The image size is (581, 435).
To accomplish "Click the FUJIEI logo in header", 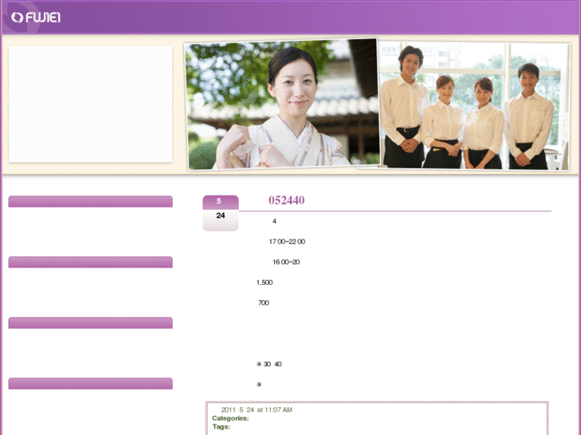I will coord(36,18).
